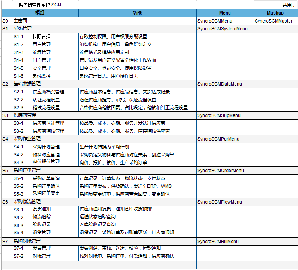Select the '退货管理' cell in S6-4
The image size is (298, 270).
[41, 232]
